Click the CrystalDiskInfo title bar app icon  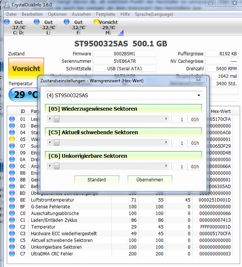click(7, 5)
